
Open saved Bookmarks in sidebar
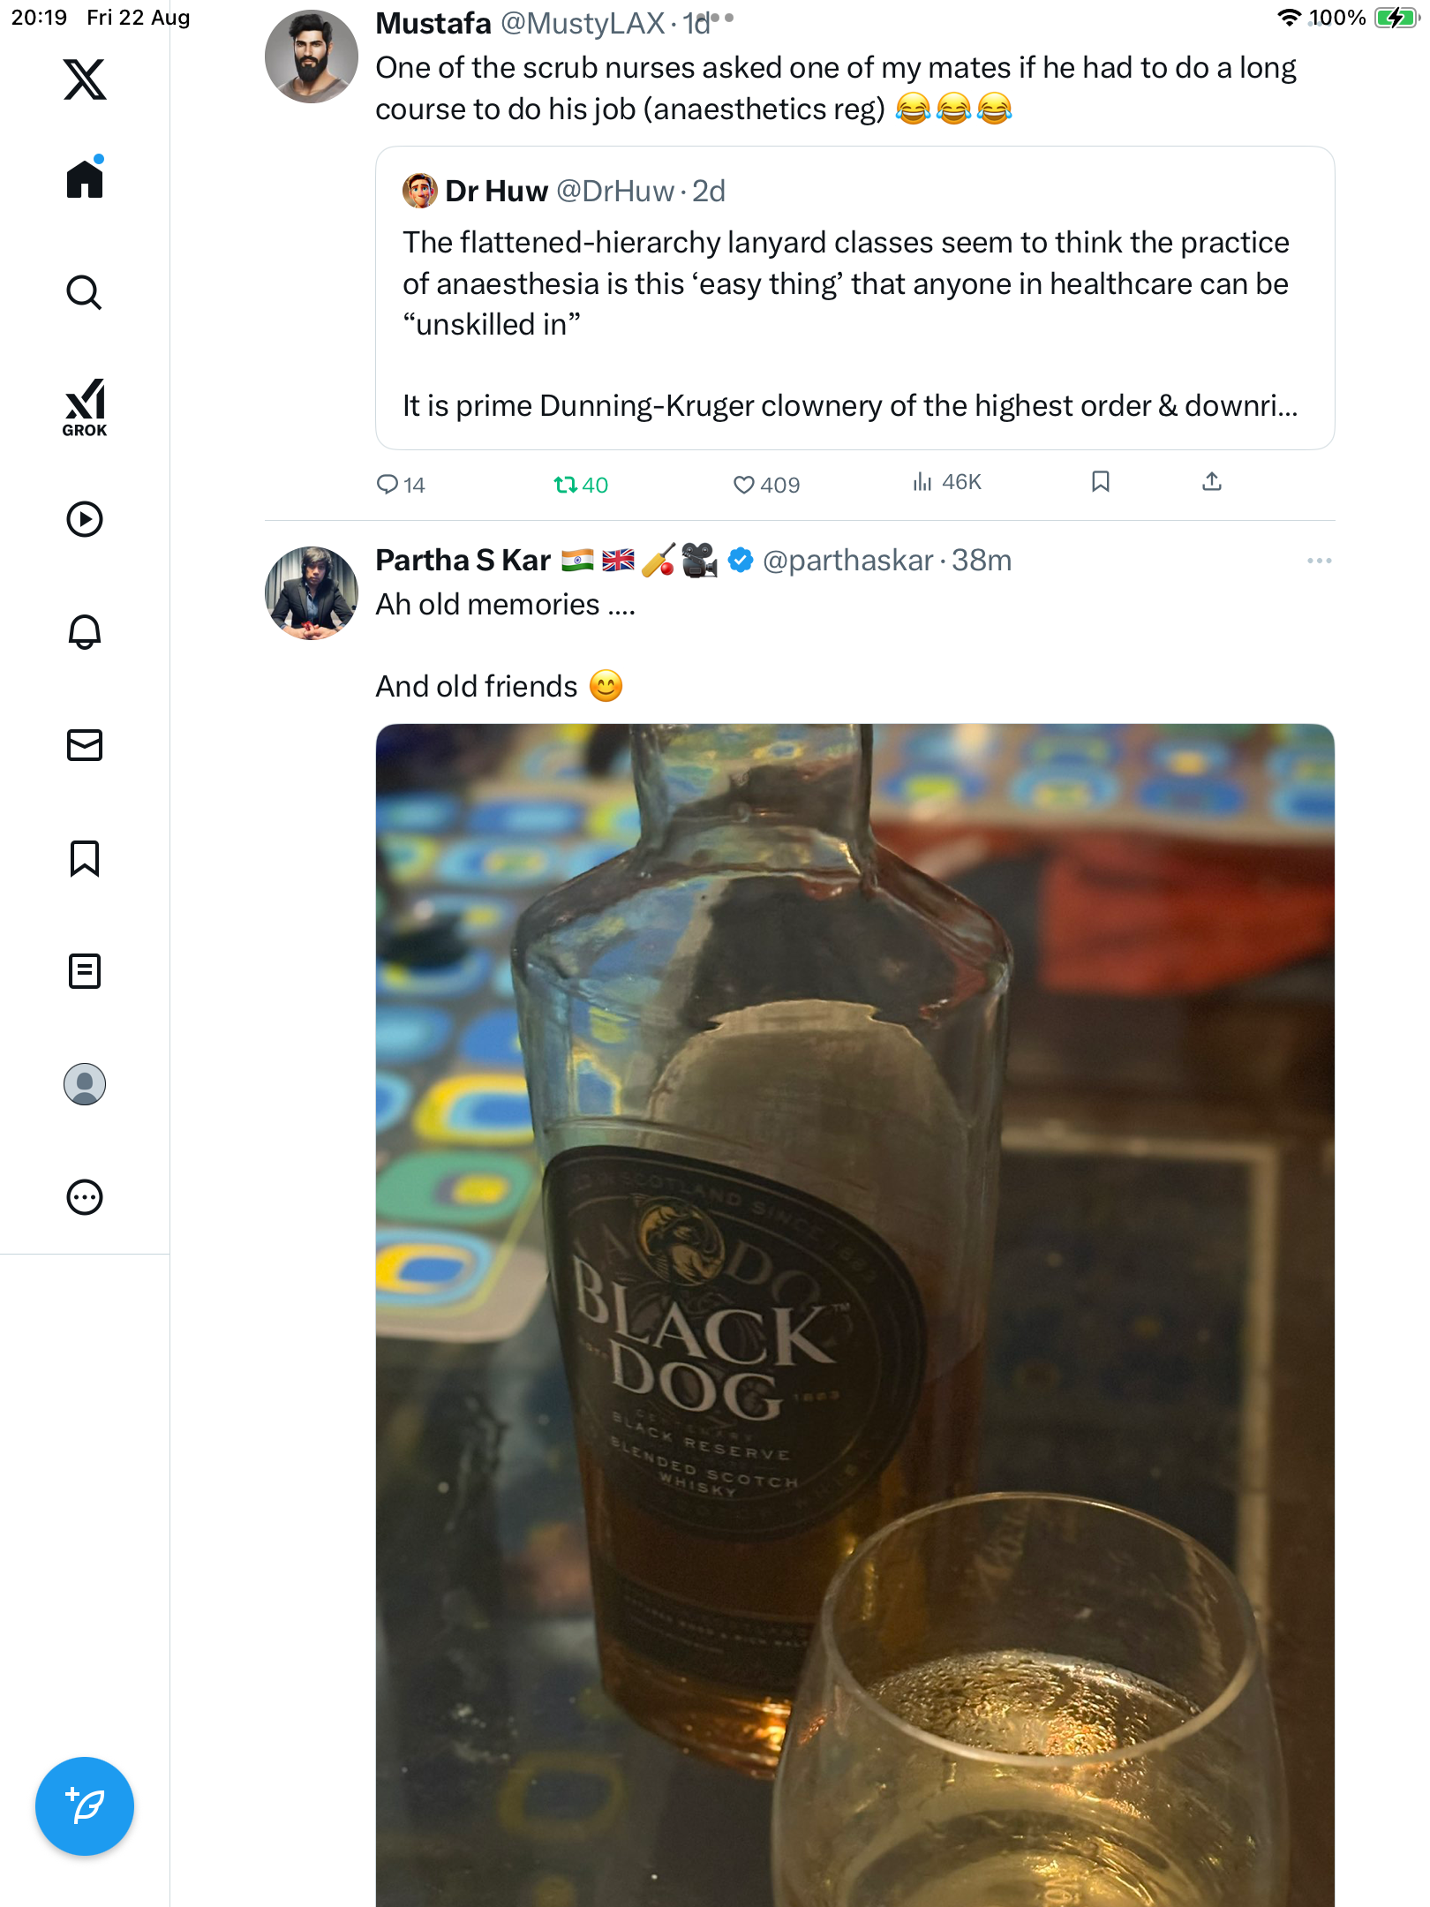(x=85, y=858)
